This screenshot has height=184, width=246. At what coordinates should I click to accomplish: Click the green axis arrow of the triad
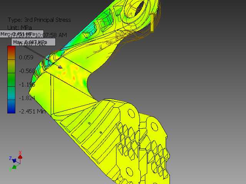[14, 167]
